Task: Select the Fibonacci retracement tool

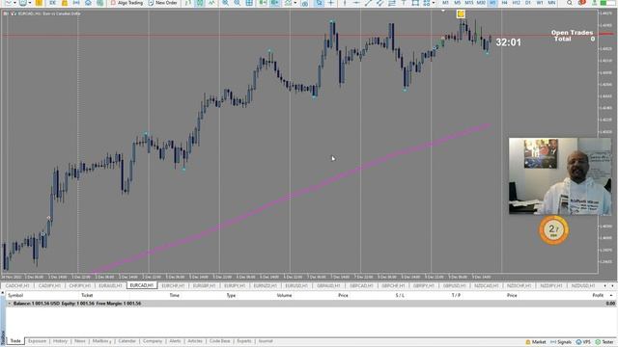Action: (x=392, y=3)
